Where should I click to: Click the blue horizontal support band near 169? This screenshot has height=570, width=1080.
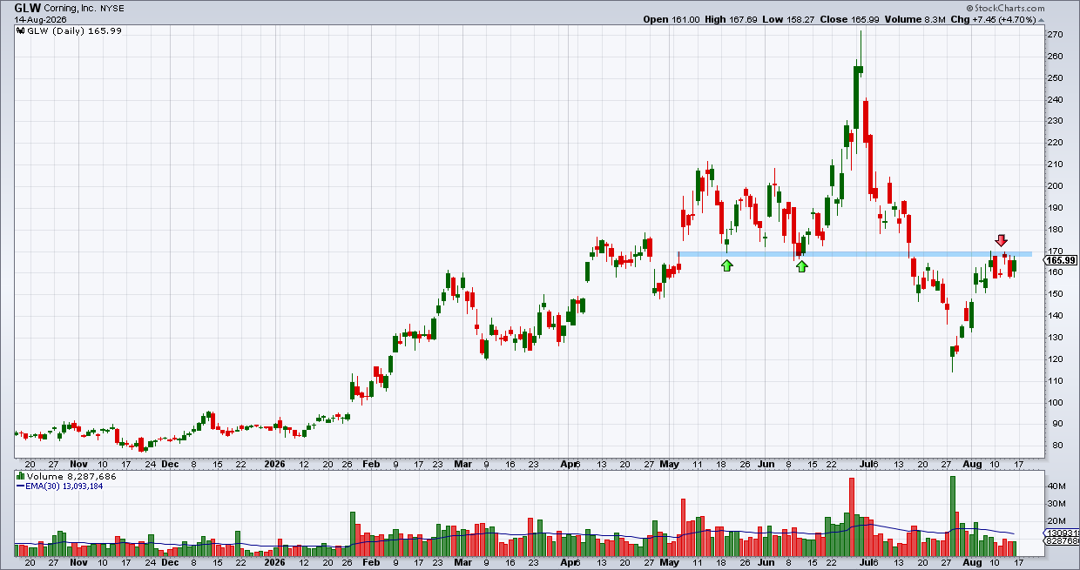click(854, 254)
